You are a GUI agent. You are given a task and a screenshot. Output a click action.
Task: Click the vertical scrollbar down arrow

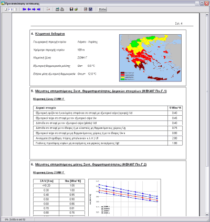pos(207,215)
